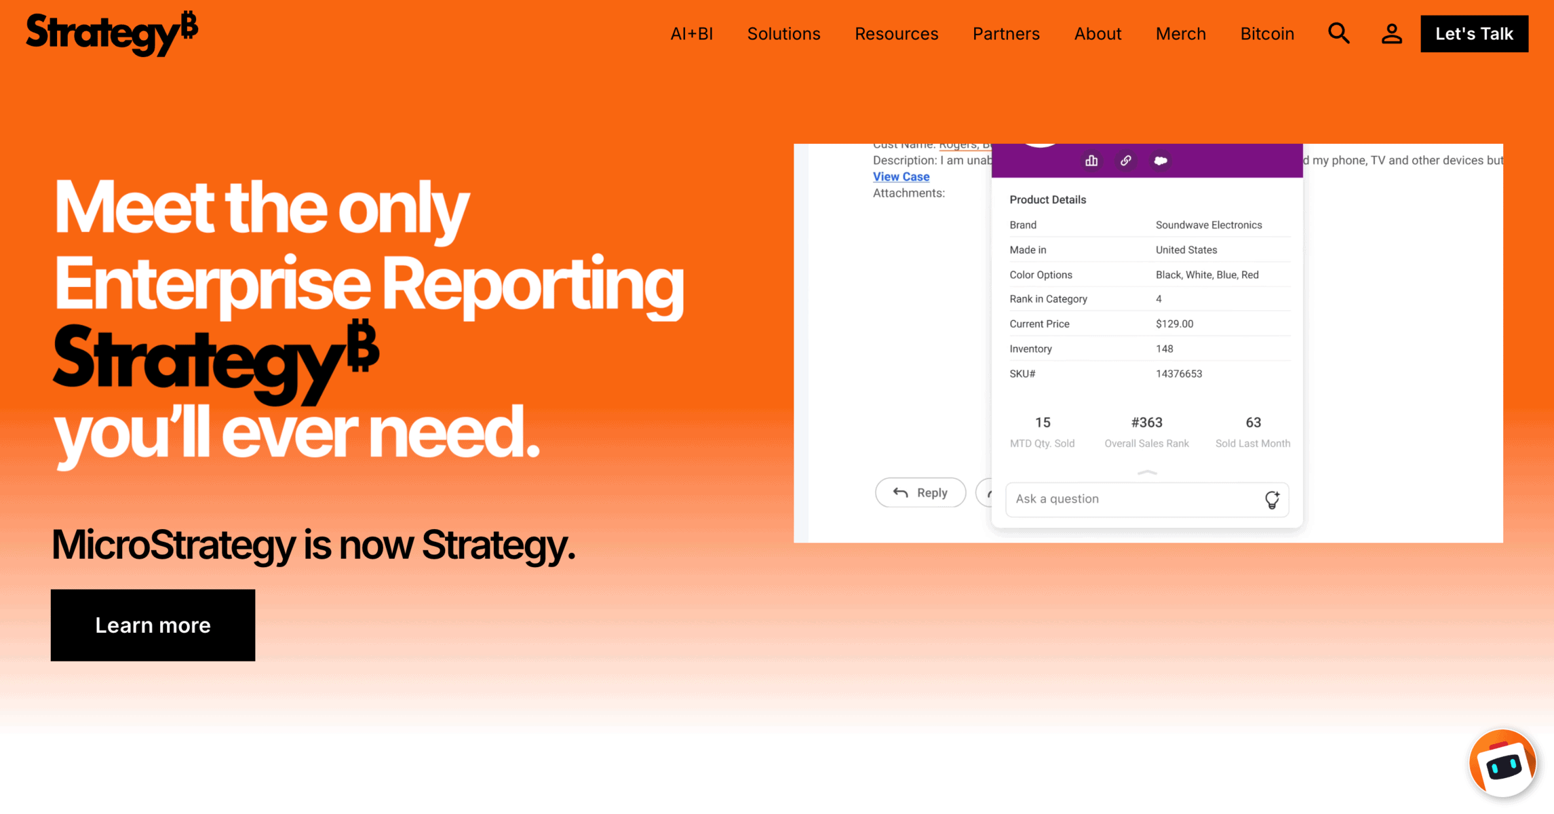Open the Merch menu item
This screenshot has height=814, width=1554.
pos(1180,33)
